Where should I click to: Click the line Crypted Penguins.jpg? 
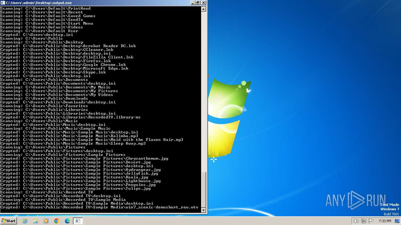point(78,185)
